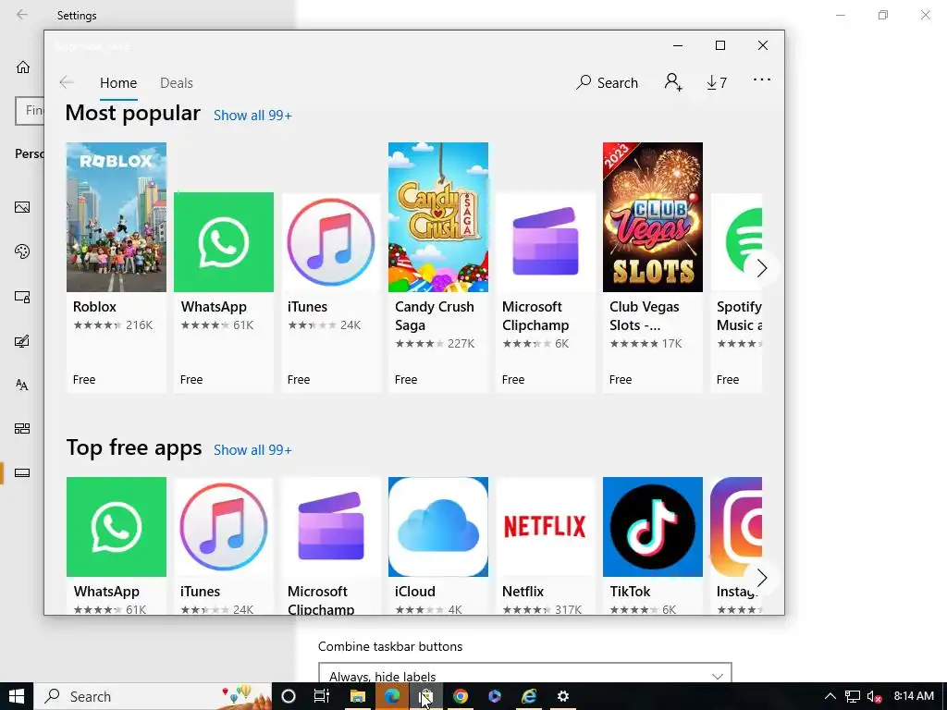Open File Explorer from taskbar
The image size is (947, 710).
click(x=358, y=696)
